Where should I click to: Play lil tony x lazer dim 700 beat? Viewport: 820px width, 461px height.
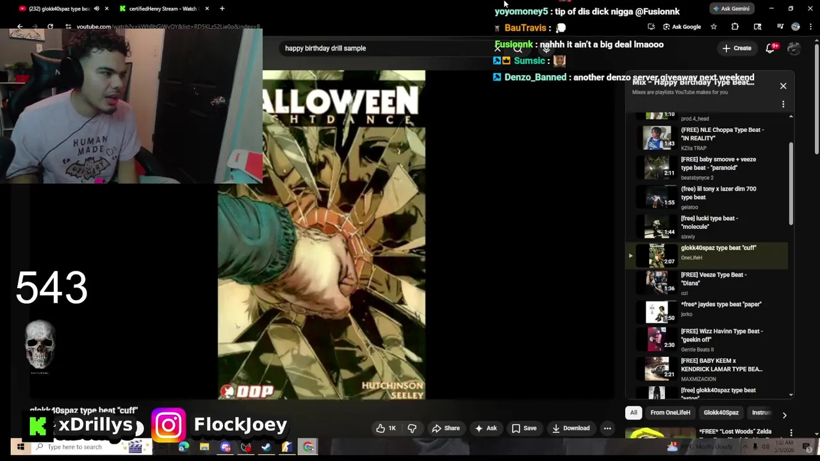708,197
